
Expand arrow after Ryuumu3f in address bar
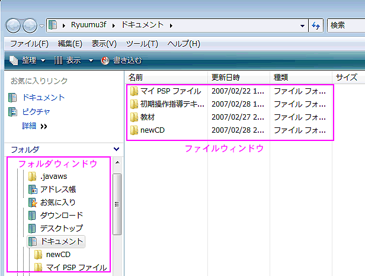click(114, 25)
